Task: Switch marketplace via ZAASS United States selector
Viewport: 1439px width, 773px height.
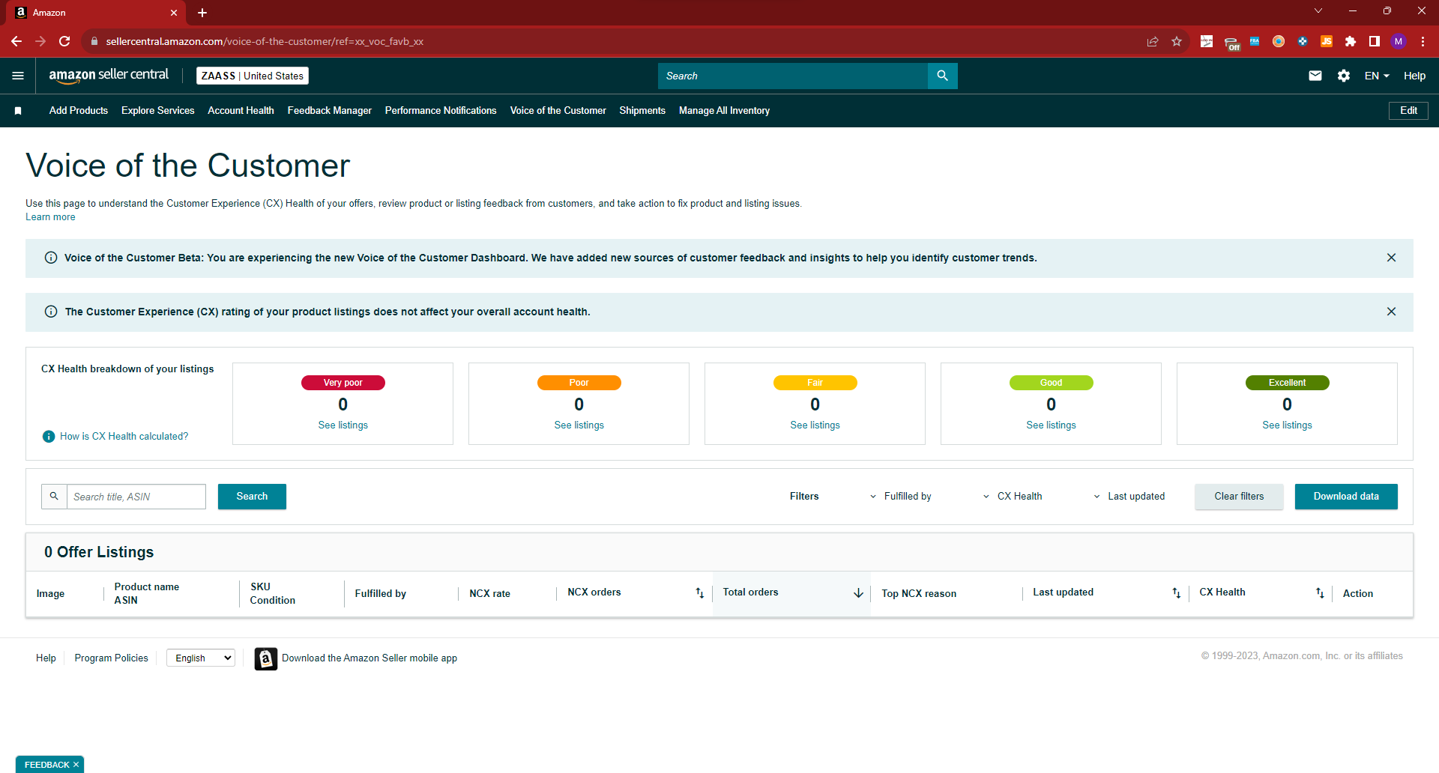Action: point(253,76)
